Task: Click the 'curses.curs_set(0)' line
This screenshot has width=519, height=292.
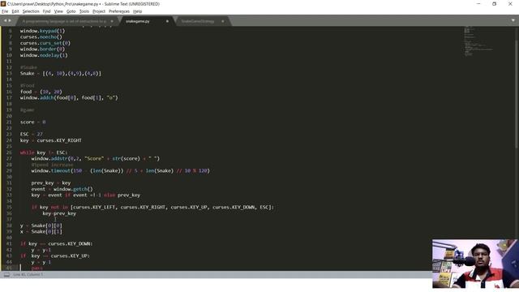Action: pyautogui.click(x=45, y=43)
